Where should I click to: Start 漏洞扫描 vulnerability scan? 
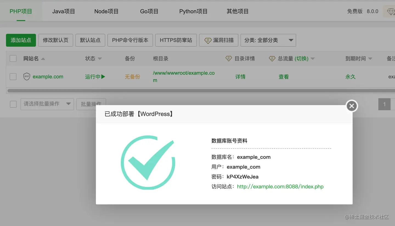(219, 40)
